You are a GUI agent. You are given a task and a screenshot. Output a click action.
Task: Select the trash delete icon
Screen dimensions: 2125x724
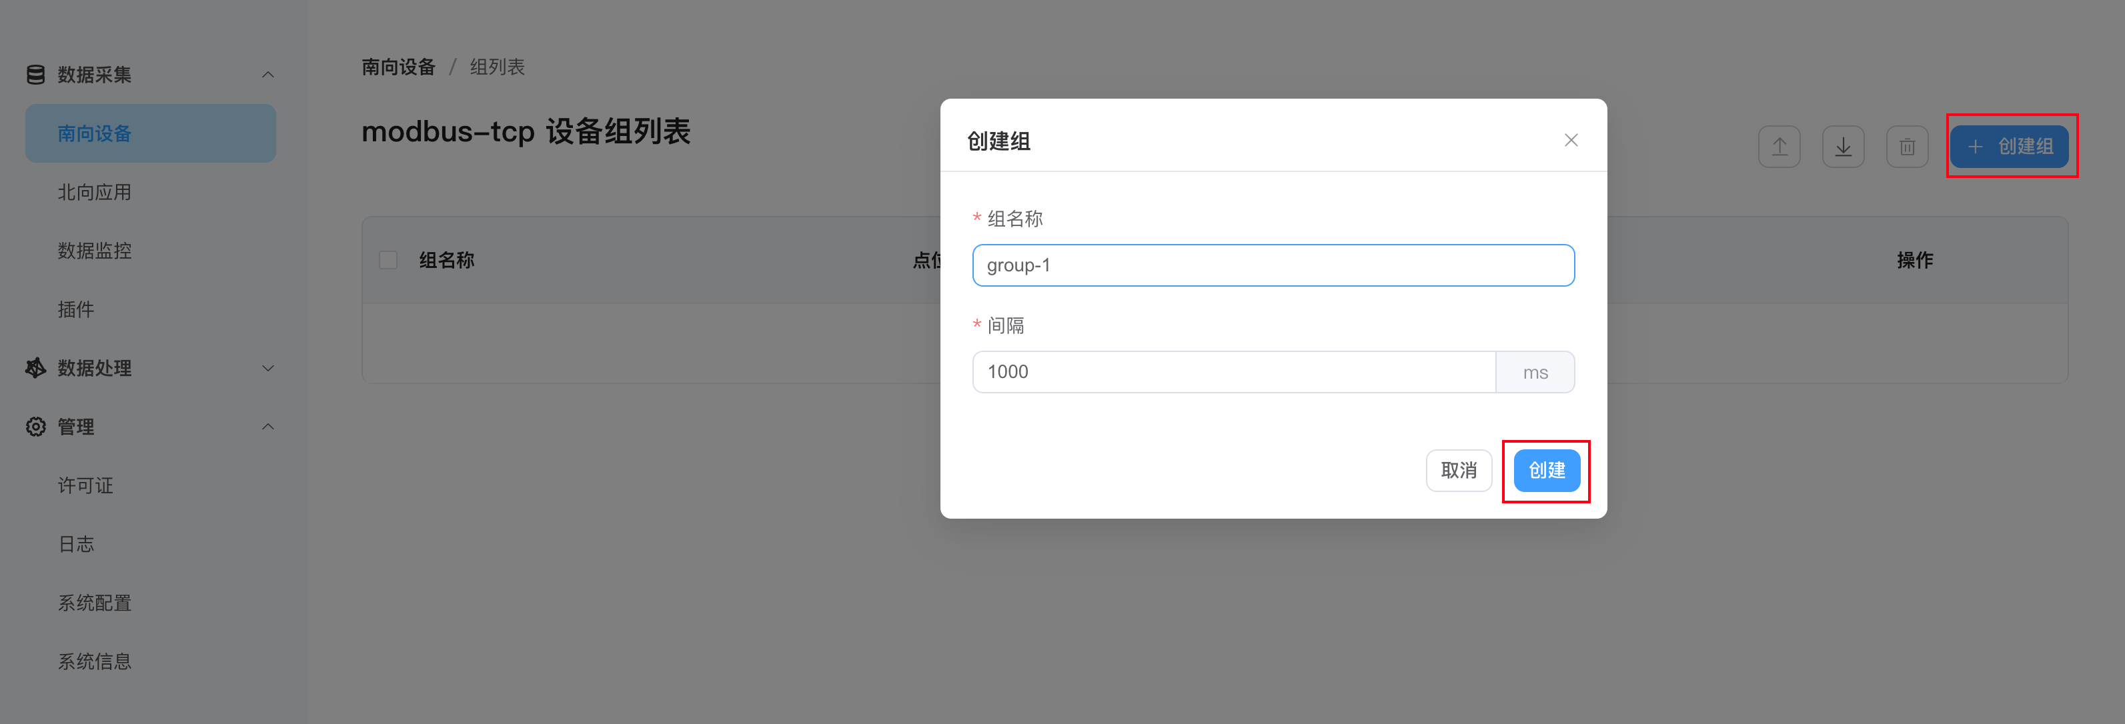pyautogui.click(x=1907, y=146)
